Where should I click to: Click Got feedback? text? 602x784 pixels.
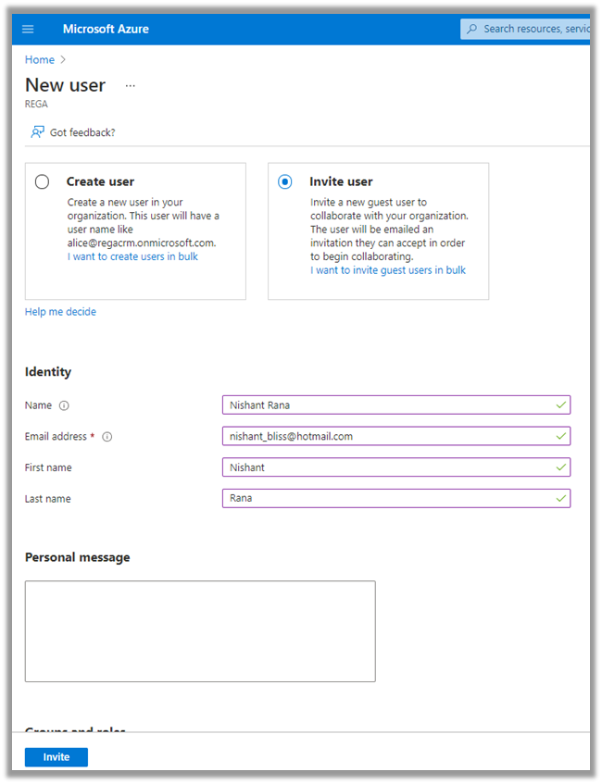tap(82, 132)
